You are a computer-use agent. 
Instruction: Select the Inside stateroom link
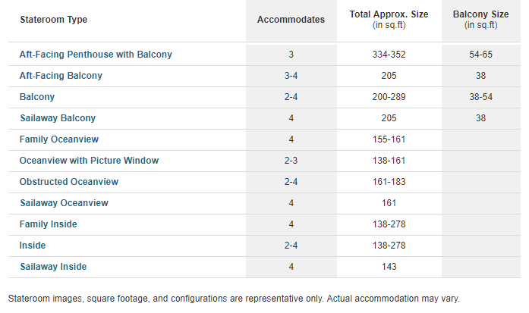[x=33, y=246]
